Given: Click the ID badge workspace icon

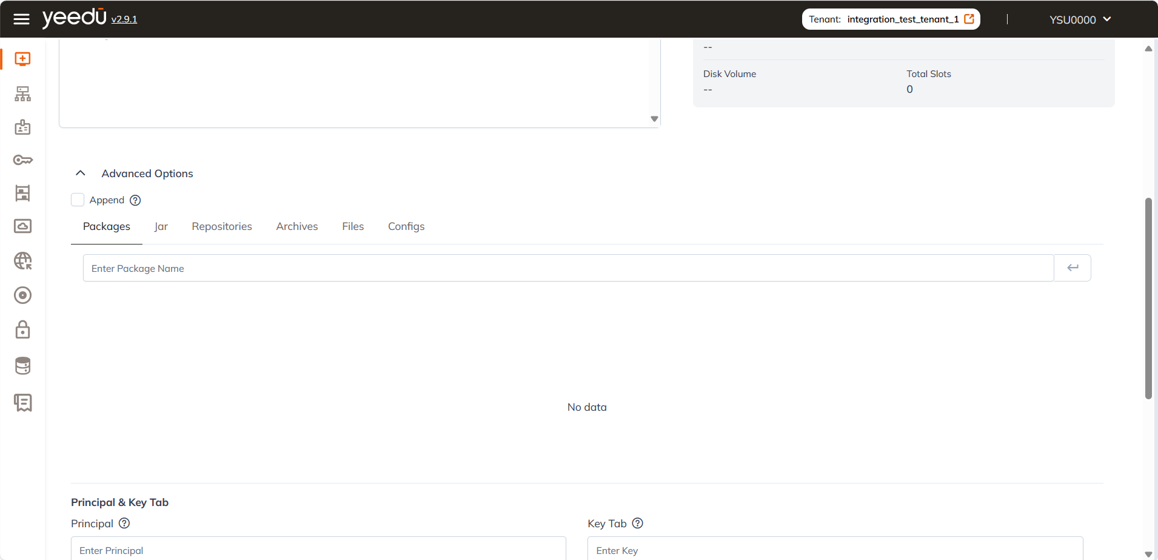Looking at the screenshot, I should [x=22, y=127].
